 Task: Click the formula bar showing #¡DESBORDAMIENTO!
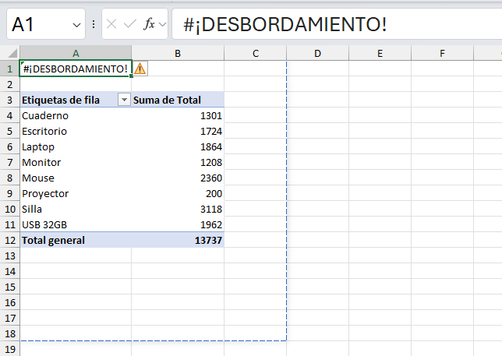337,24
